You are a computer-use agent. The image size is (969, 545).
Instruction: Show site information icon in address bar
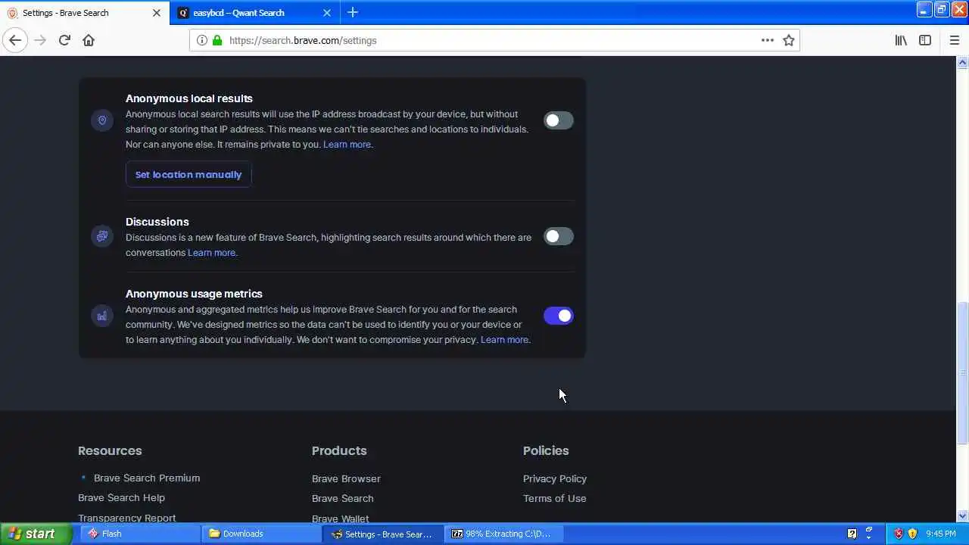[x=202, y=40]
